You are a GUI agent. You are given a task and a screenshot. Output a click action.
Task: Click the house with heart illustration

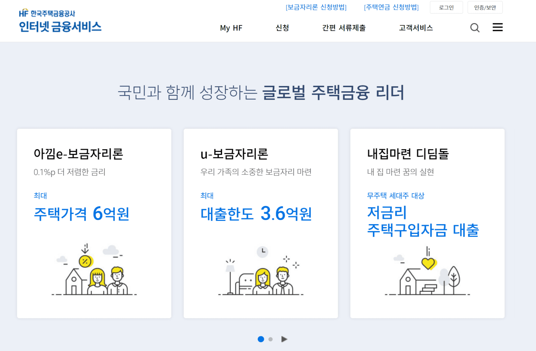coord(427,271)
